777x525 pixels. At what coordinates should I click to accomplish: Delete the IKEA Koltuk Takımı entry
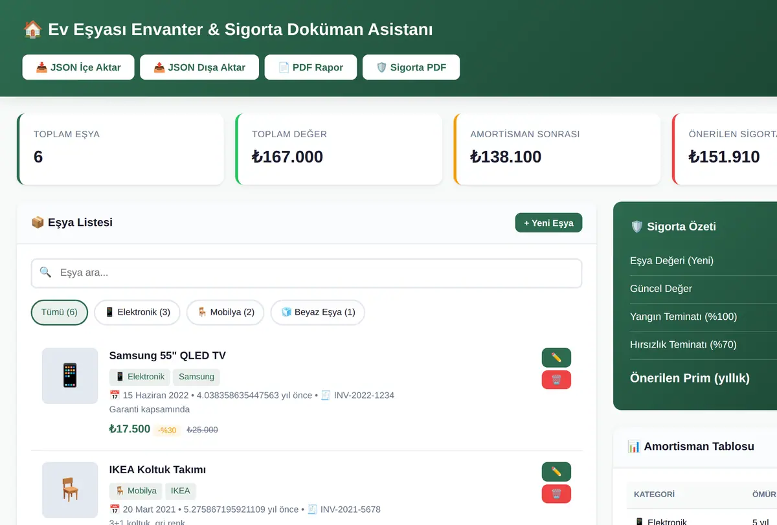(556, 494)
